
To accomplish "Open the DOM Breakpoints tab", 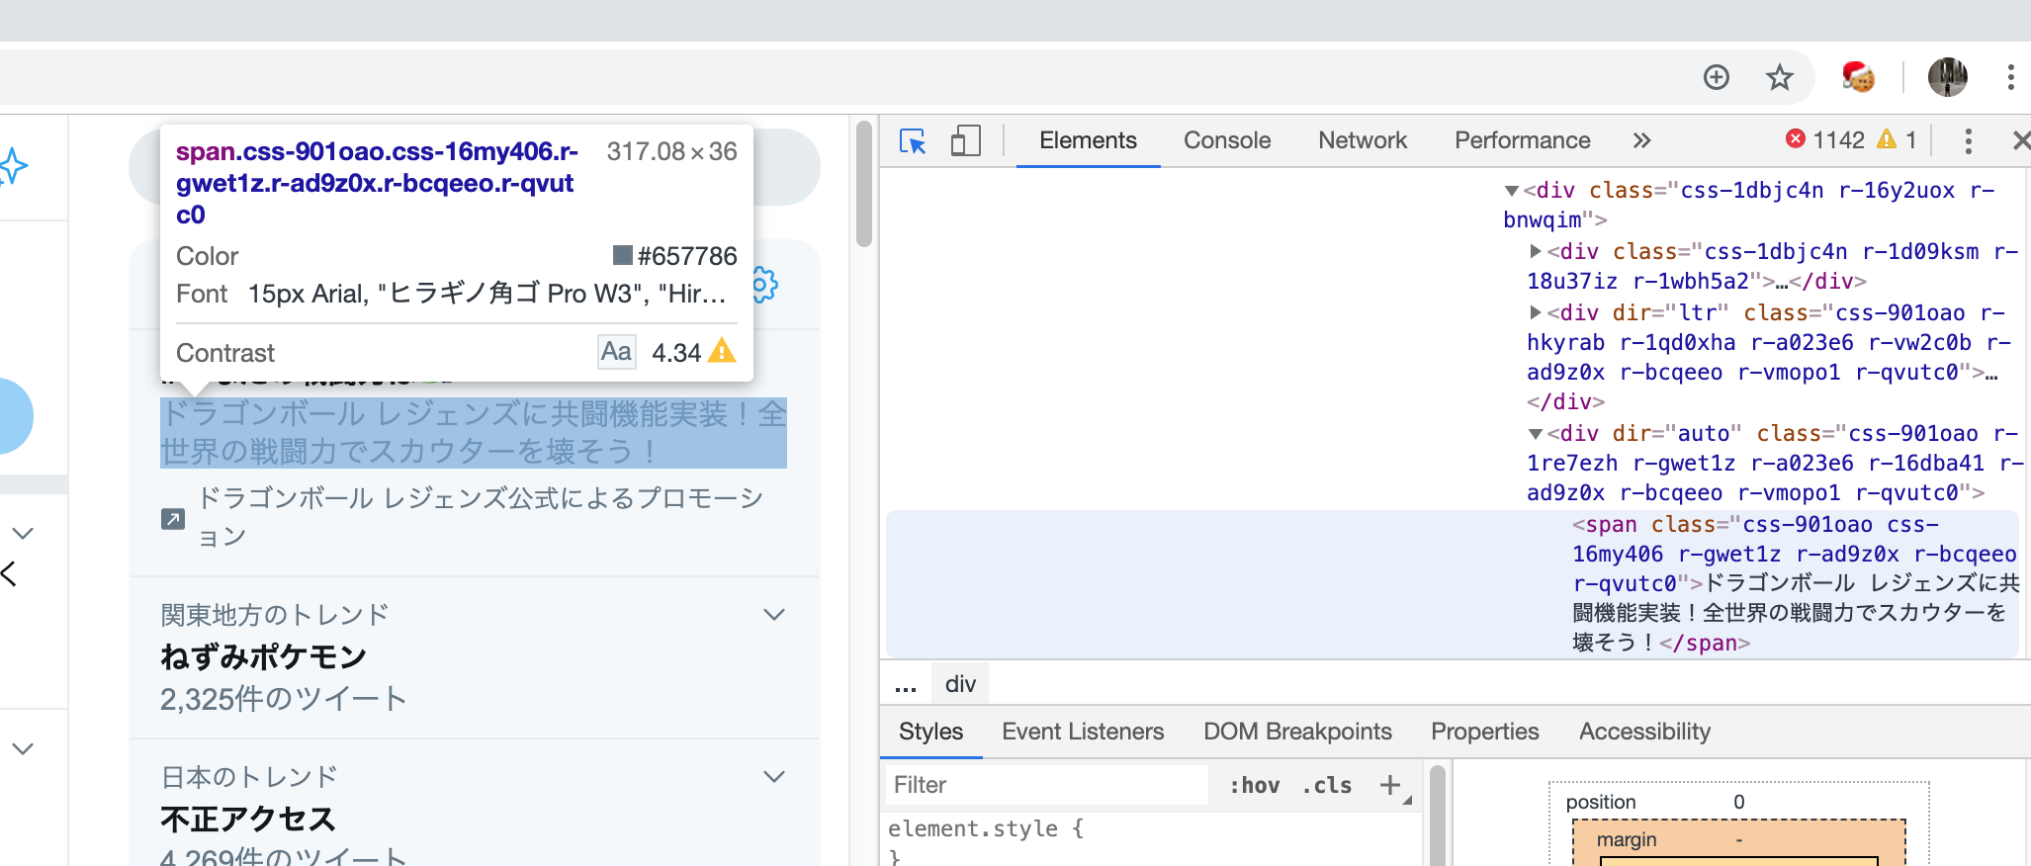I will point(1297,732).
